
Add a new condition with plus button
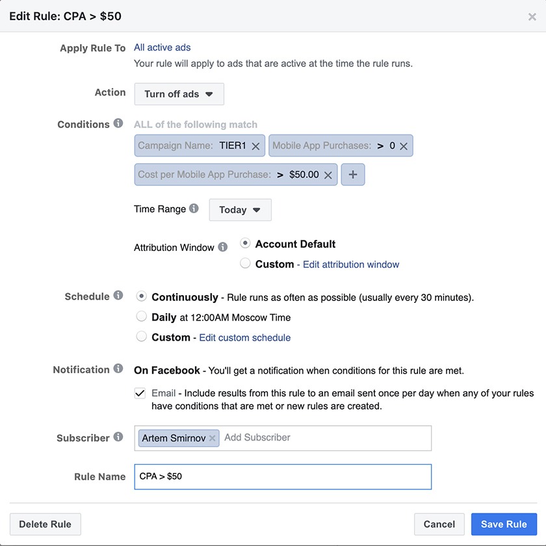(x=353, y=175)
